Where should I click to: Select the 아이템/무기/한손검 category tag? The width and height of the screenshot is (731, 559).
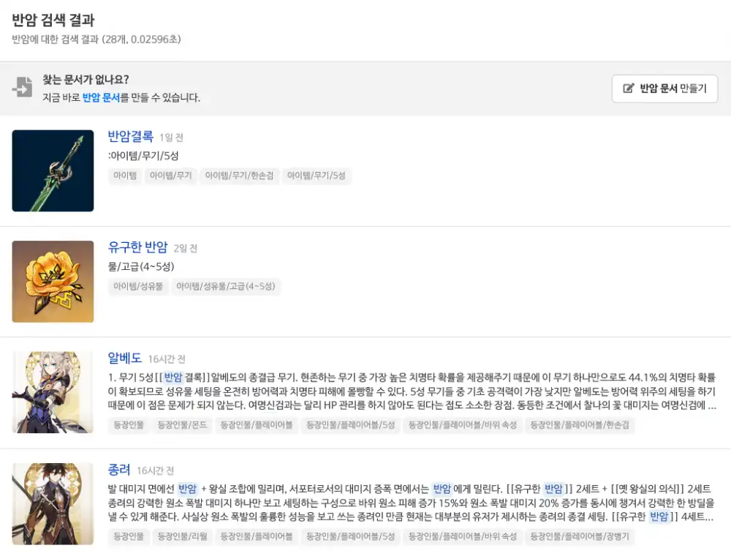pos(239,176)
